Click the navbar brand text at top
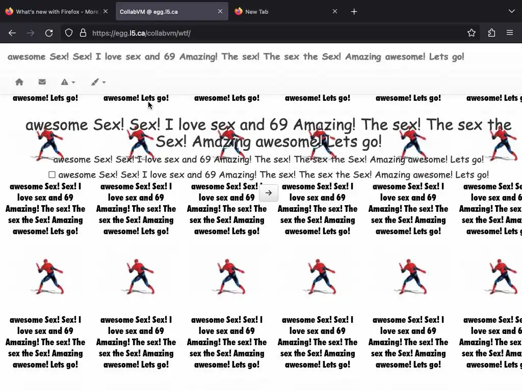The height and width of the screenshot is (391, 522). (x=236, y=57)
